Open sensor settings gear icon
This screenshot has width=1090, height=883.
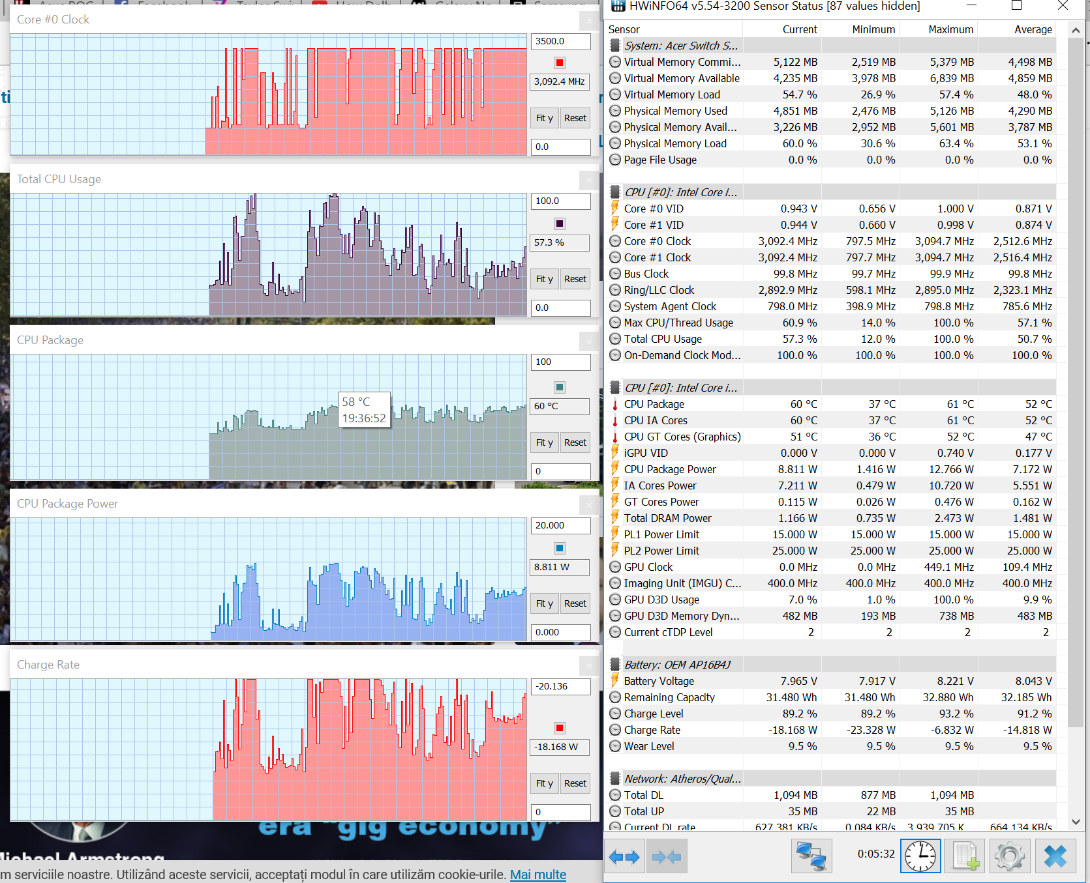1009,856
